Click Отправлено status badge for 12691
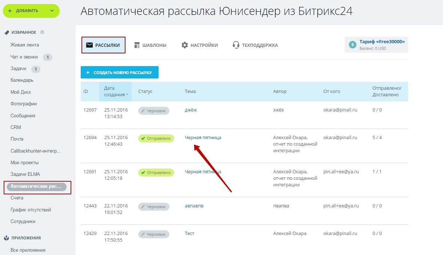Image resolution: width=443 pixels, height=255 pixels. click(x=156, y=173)
